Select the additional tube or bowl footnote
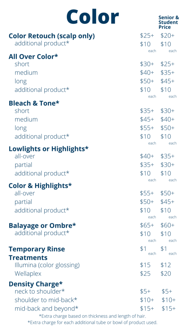This screenshot has height=329, width=185. click(92, 322)
